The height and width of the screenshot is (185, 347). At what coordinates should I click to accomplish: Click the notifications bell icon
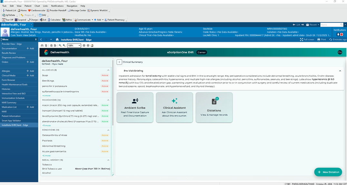point(338,35)
